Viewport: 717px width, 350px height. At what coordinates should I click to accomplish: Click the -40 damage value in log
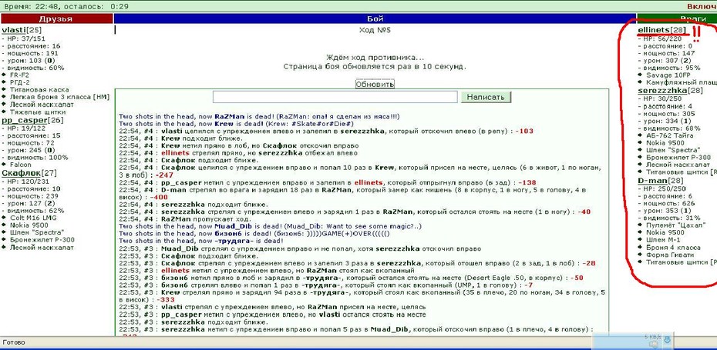[x=584, y=212]
